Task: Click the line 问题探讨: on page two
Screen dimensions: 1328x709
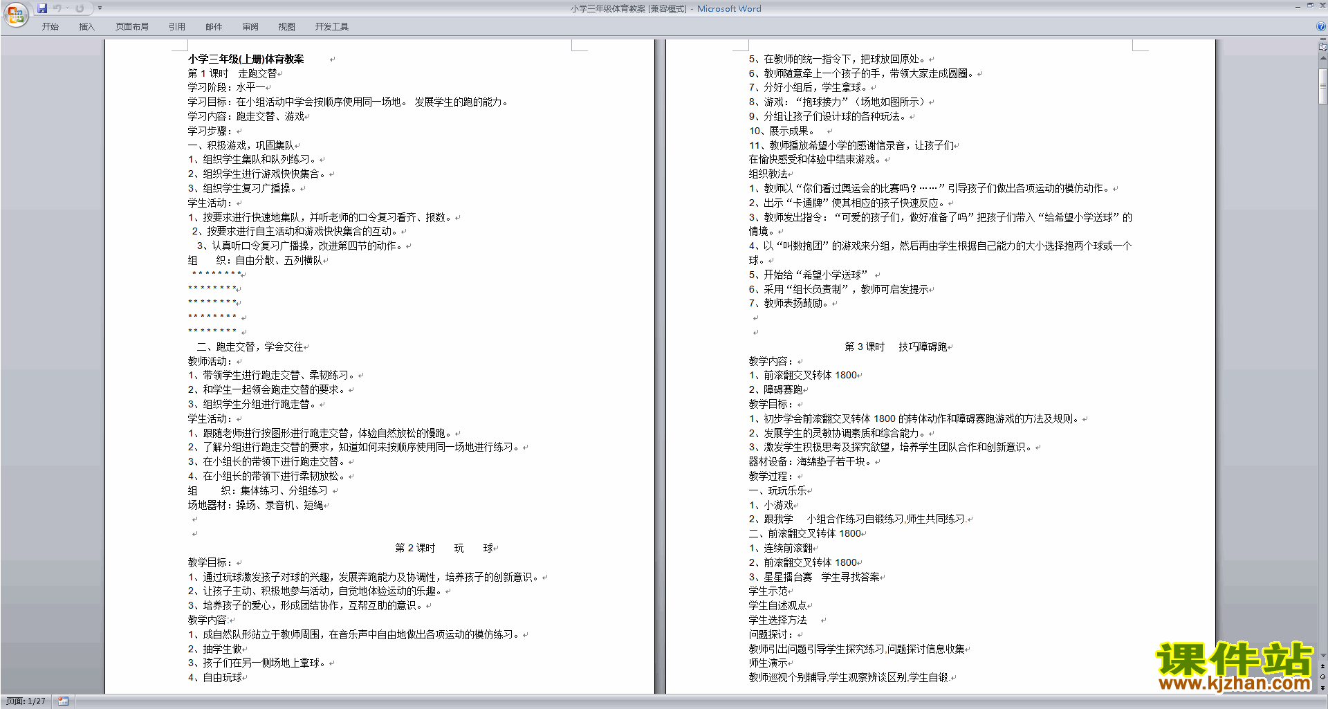Action: pyautogui.click(x=771, y=634)
